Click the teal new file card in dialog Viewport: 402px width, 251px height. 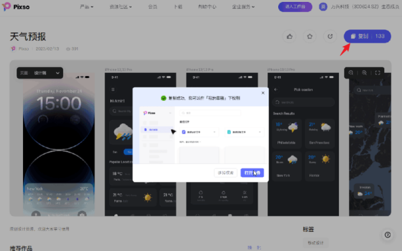click(244, 132)
